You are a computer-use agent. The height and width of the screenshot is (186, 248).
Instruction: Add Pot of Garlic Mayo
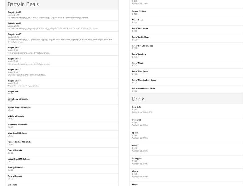186,38
